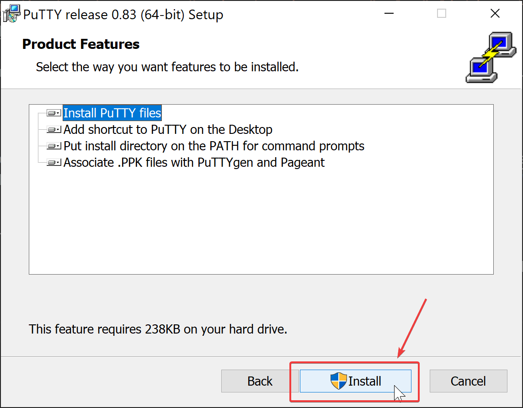Click the PuTTY release 0.83 title text
Image resolution: width=523 pixels, height=408 pixels.
(x=123, y=15)
